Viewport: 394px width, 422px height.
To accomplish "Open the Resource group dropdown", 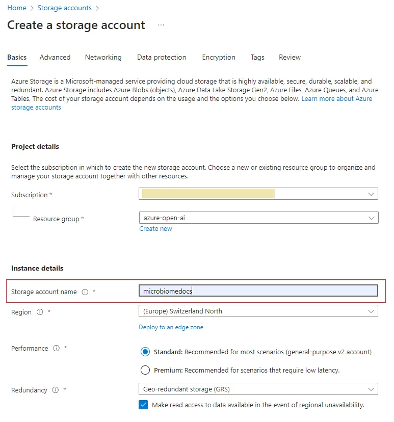I will [258, 218].
